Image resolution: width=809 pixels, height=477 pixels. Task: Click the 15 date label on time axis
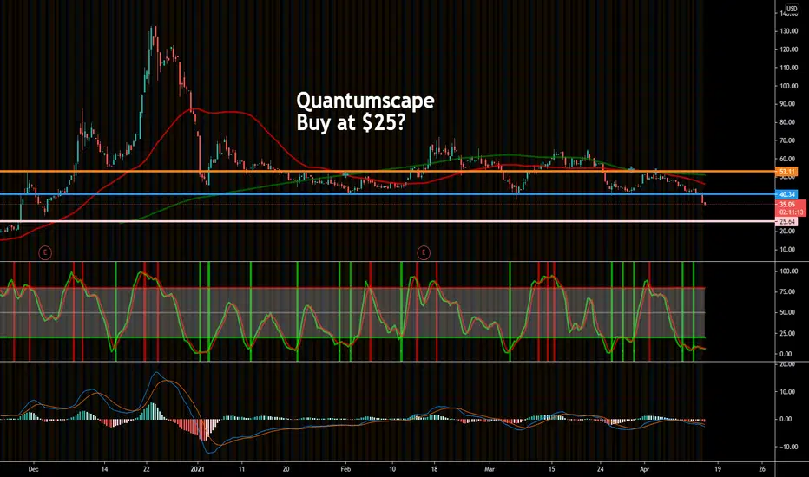(x=551, y=469)
